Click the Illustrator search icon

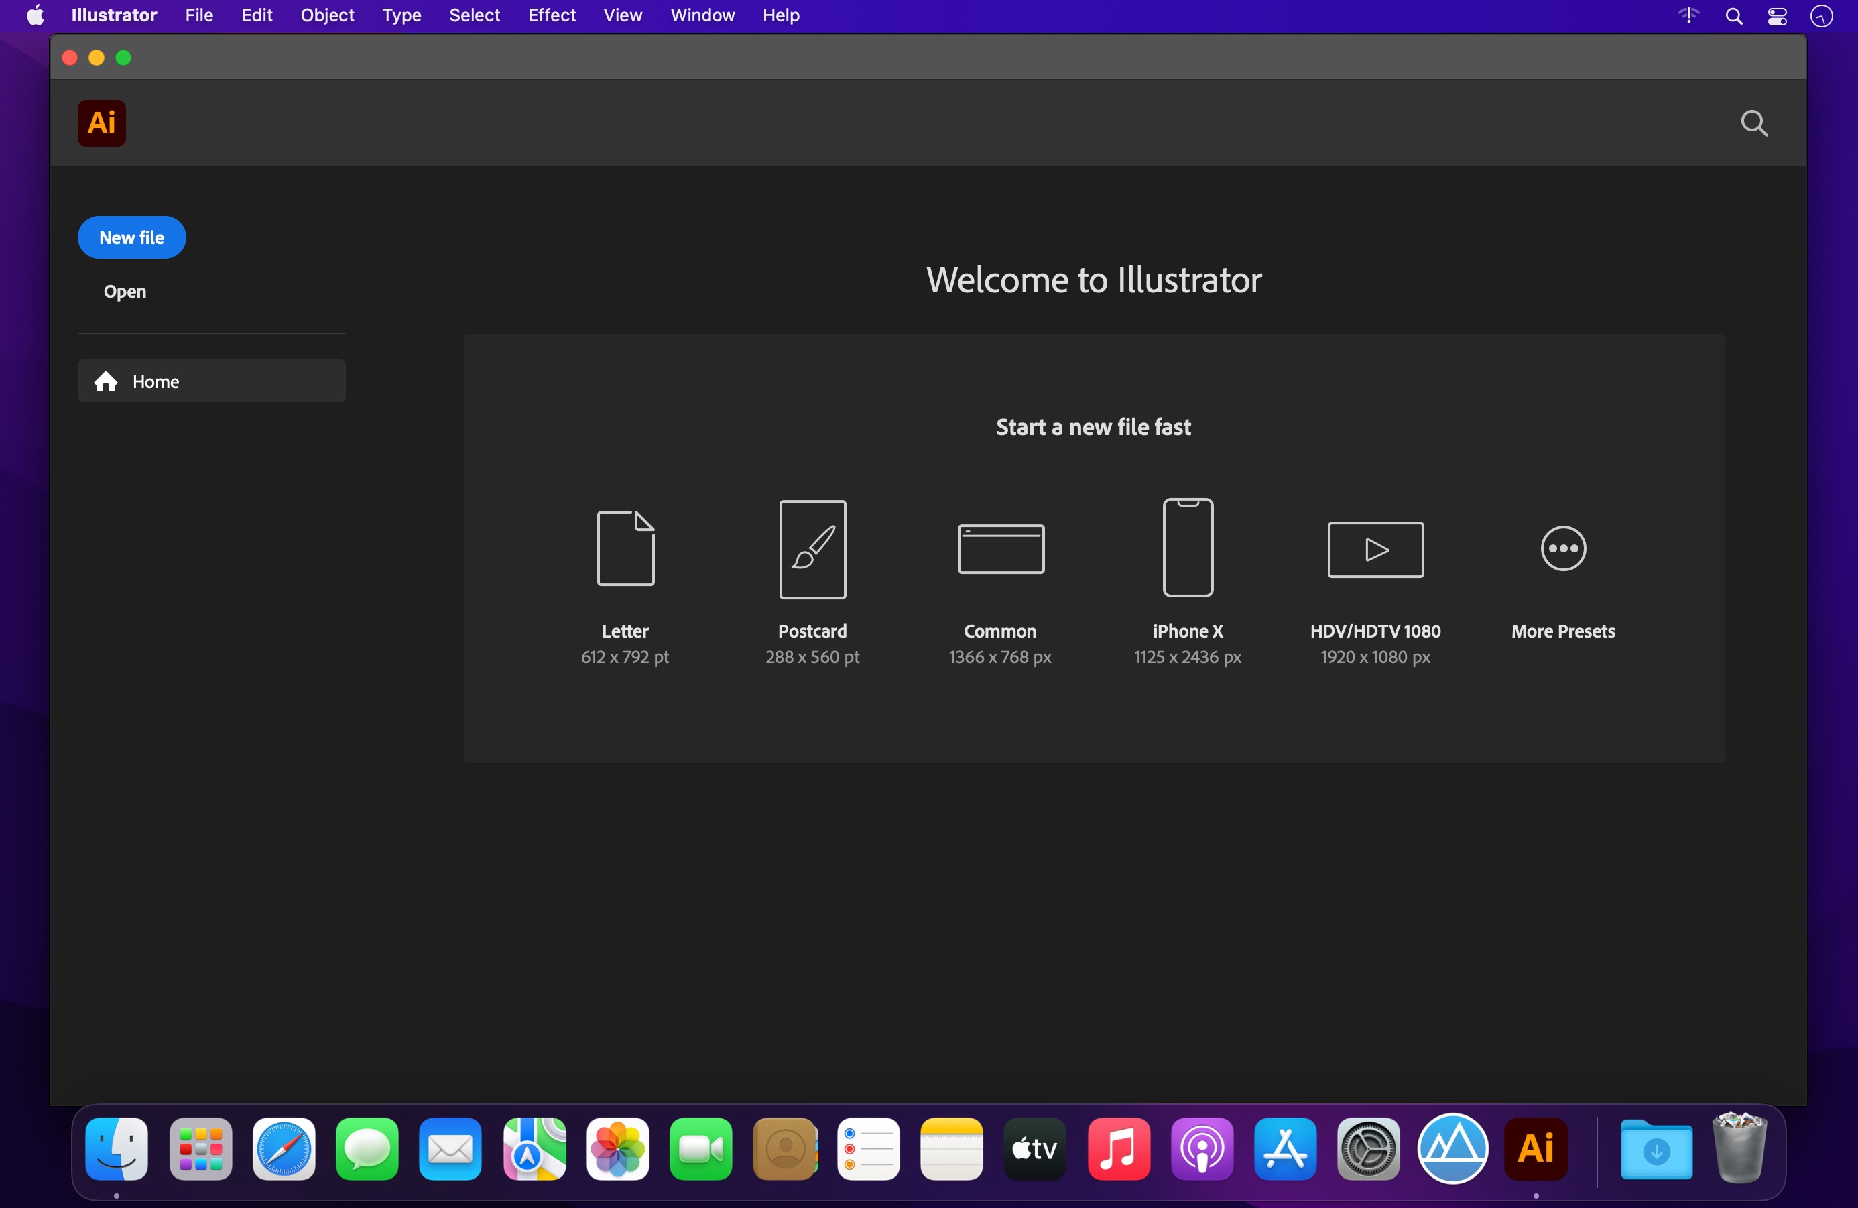tap(1753, 123)
